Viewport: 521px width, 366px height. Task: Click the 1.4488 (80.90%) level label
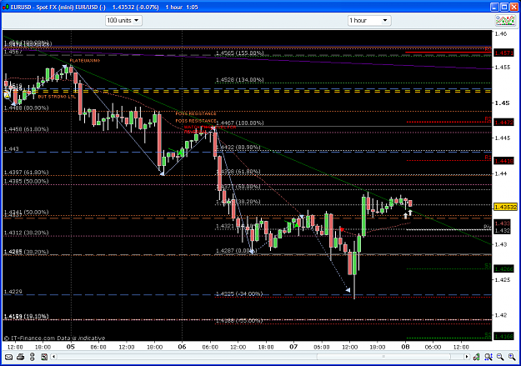(x=26, y=108)
